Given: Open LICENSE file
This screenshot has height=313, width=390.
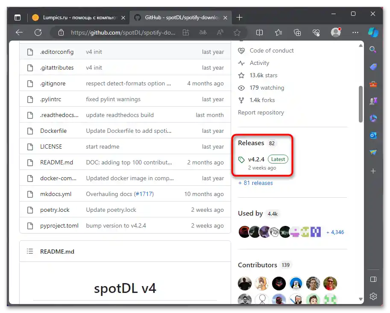Looking at the screenshot, I should (51, 147).
